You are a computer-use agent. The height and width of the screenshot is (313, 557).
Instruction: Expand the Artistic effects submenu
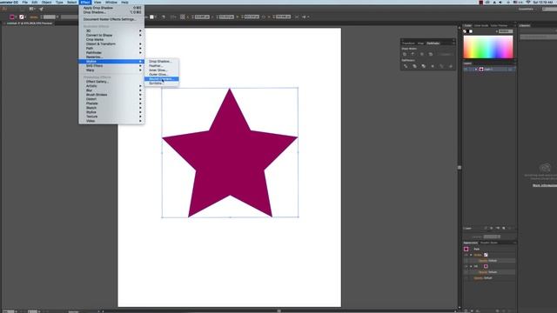coord(111,86)
